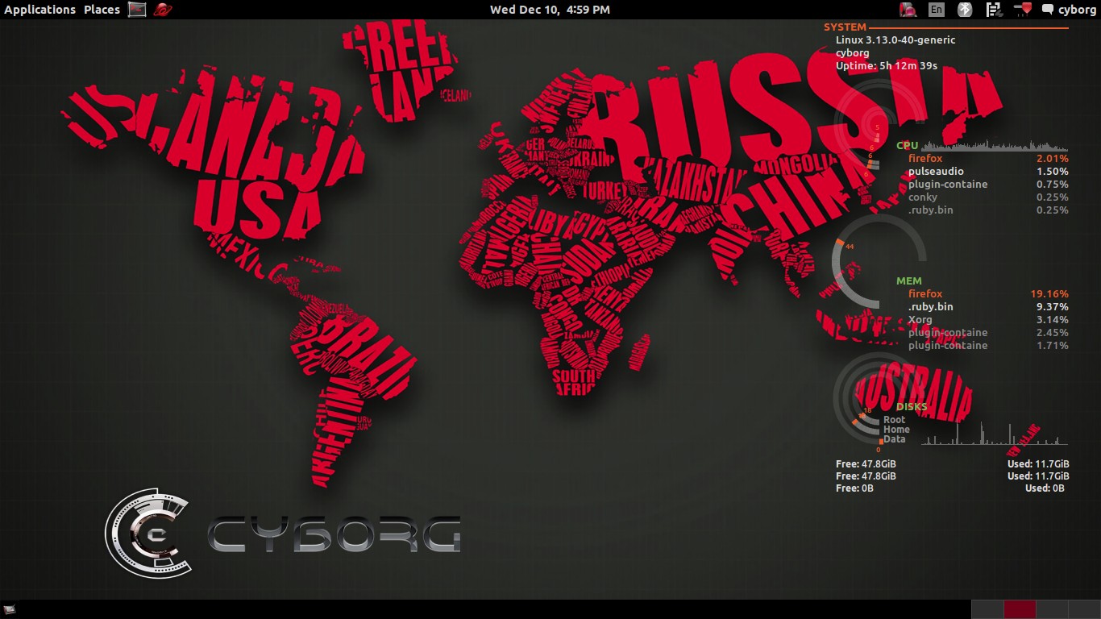
Task: Click the Xorg entry in the MEM list
Action: click(x=920, y=320)
